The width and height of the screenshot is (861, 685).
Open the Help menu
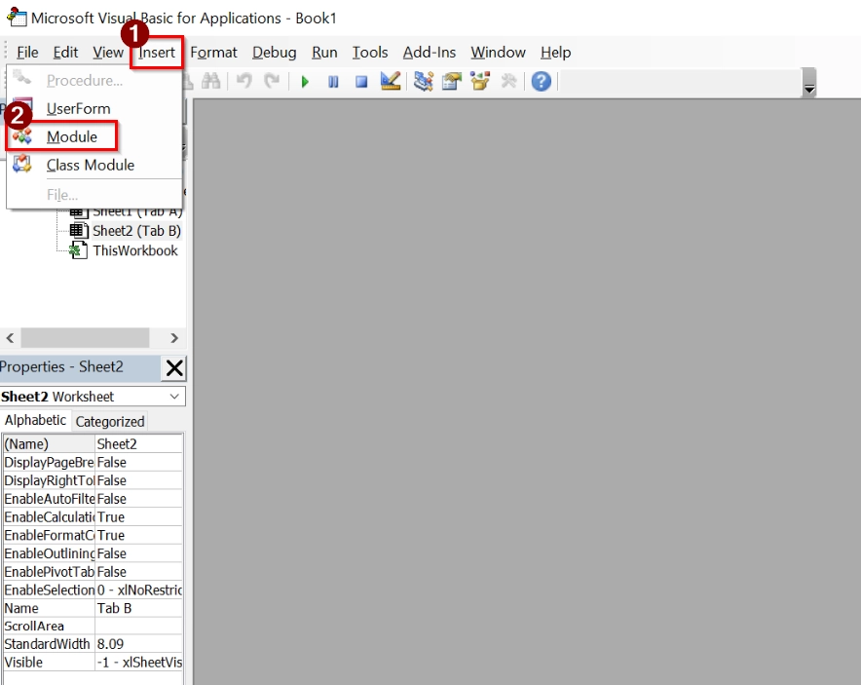(556, 53)
